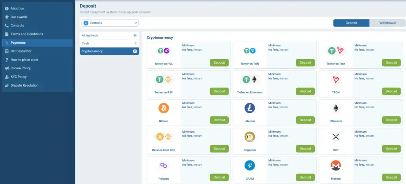Click the Ethereum diamond logo icon
Viewport: 406px width, 184px height.
tap(336, 108)
